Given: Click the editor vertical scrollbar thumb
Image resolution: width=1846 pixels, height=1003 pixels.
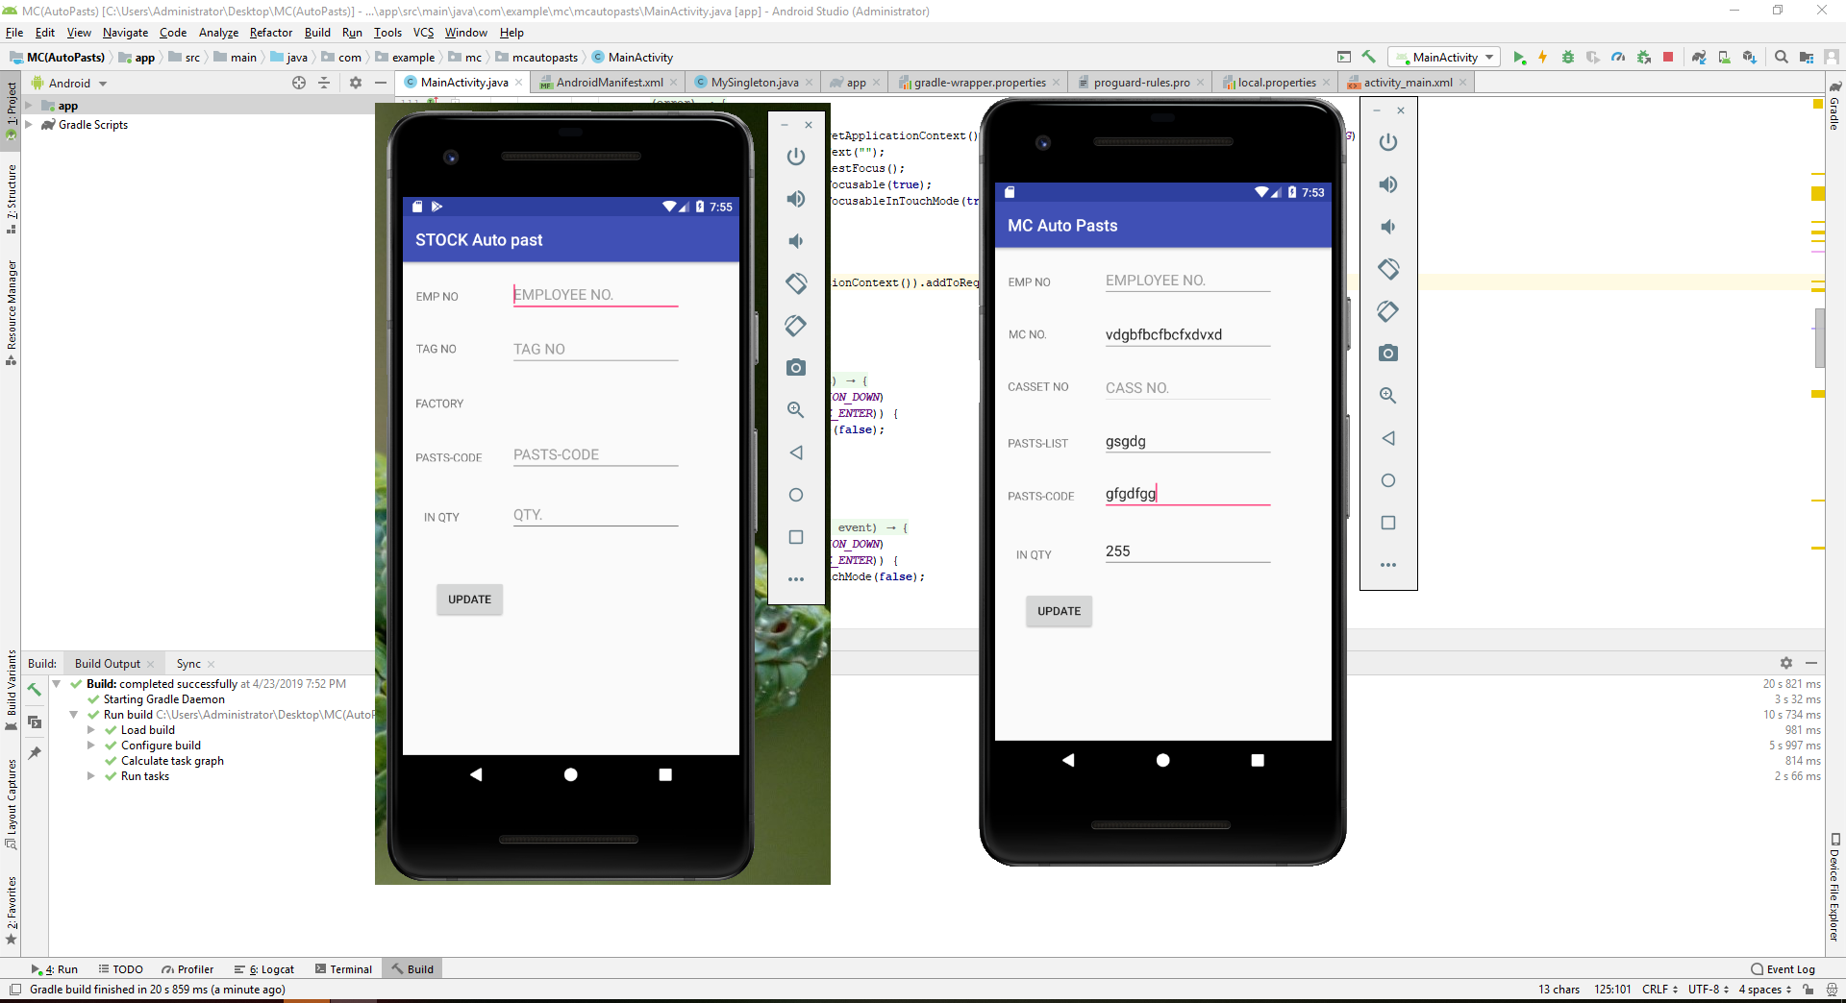Looking at the screenshot, I should pos(1819,338).
